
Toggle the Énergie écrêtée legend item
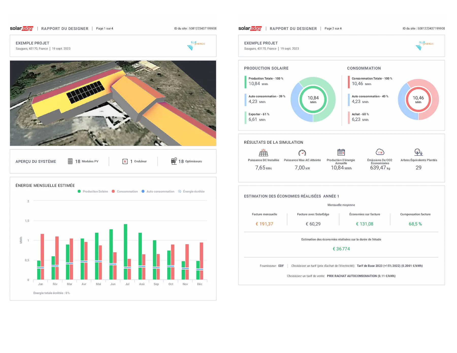click(x=191, y=191)
